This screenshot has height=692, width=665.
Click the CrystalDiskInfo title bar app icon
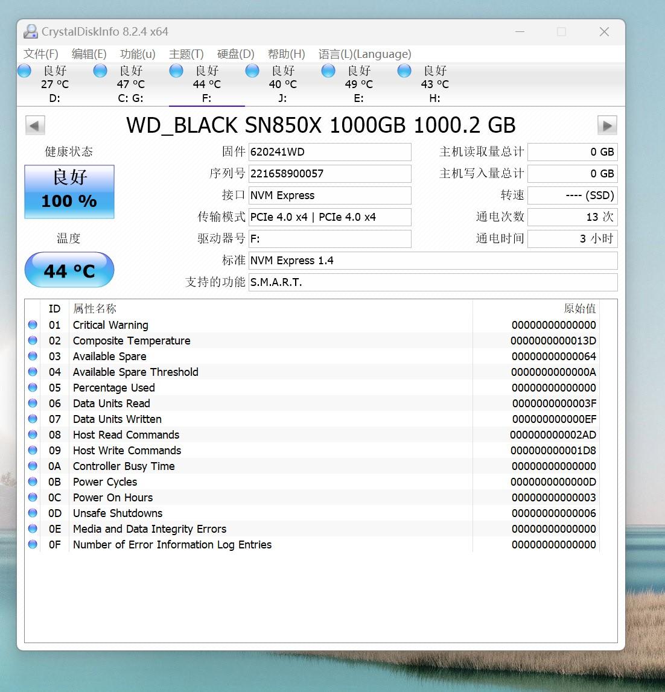tap(31, 31)
